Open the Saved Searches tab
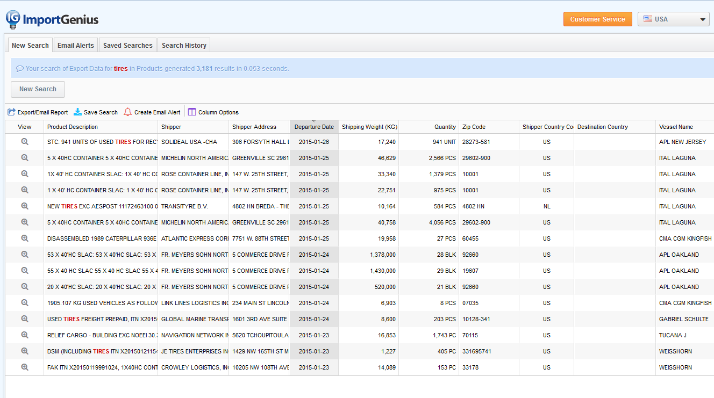 point(128,46)
